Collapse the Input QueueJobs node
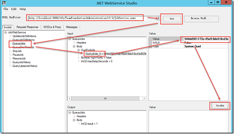234x134 pixels. pos(70,39)
